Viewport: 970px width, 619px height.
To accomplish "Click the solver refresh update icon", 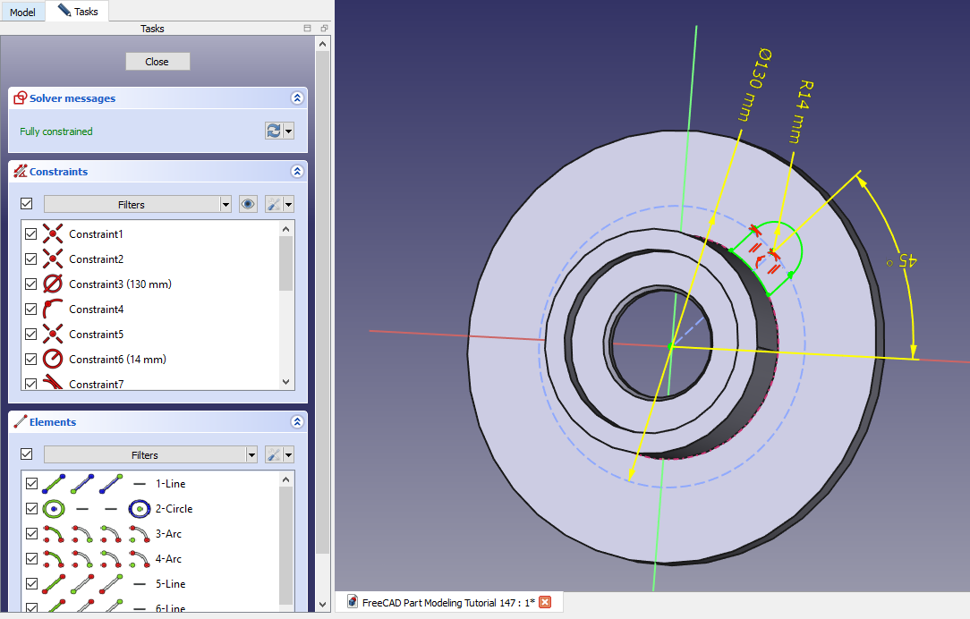I will [x=274, y=131].
